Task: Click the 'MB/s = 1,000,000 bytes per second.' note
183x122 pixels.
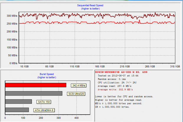Action: tap(118, 103)
